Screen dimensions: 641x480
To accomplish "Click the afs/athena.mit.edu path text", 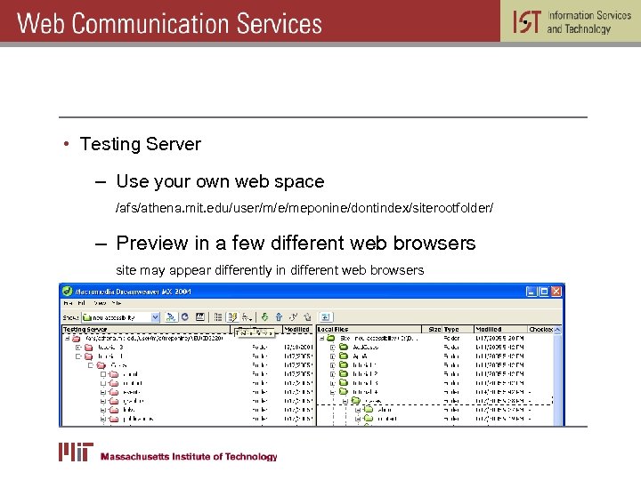I will point(304,208).
